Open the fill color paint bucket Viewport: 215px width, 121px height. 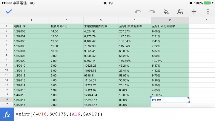[166, 12]
